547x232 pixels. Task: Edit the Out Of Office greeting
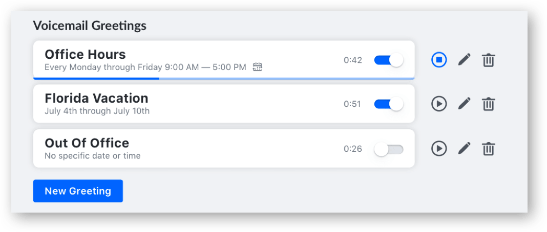point(464,149)
